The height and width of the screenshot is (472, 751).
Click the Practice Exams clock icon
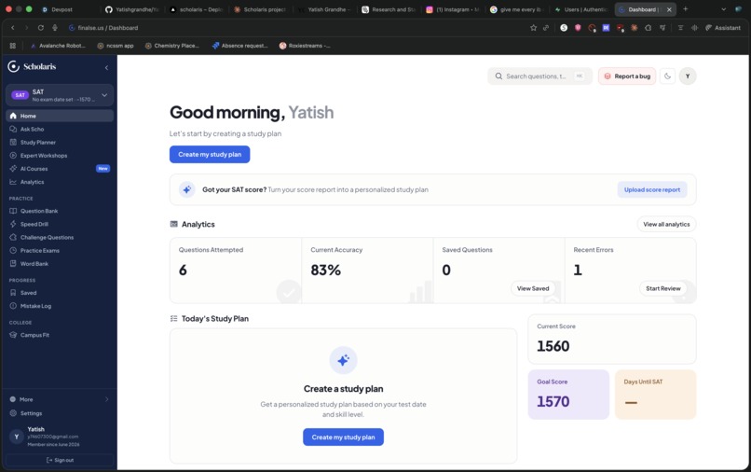click(x=13, y=250)
